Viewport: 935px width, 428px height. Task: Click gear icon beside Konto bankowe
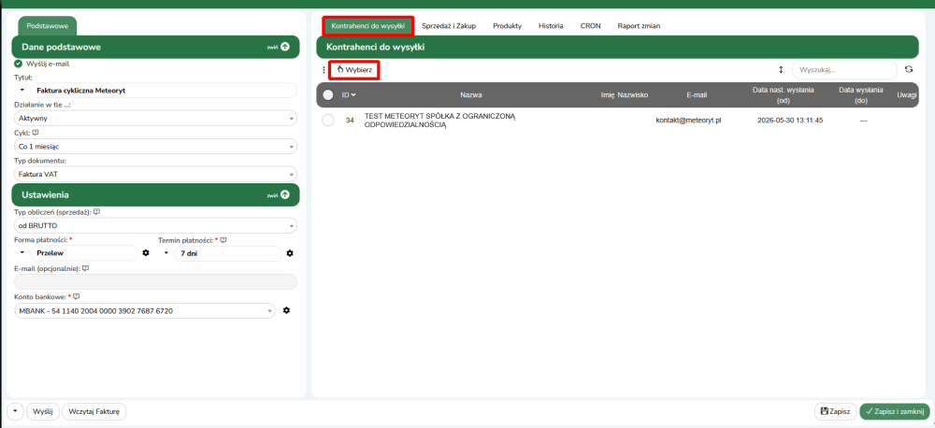287,311
